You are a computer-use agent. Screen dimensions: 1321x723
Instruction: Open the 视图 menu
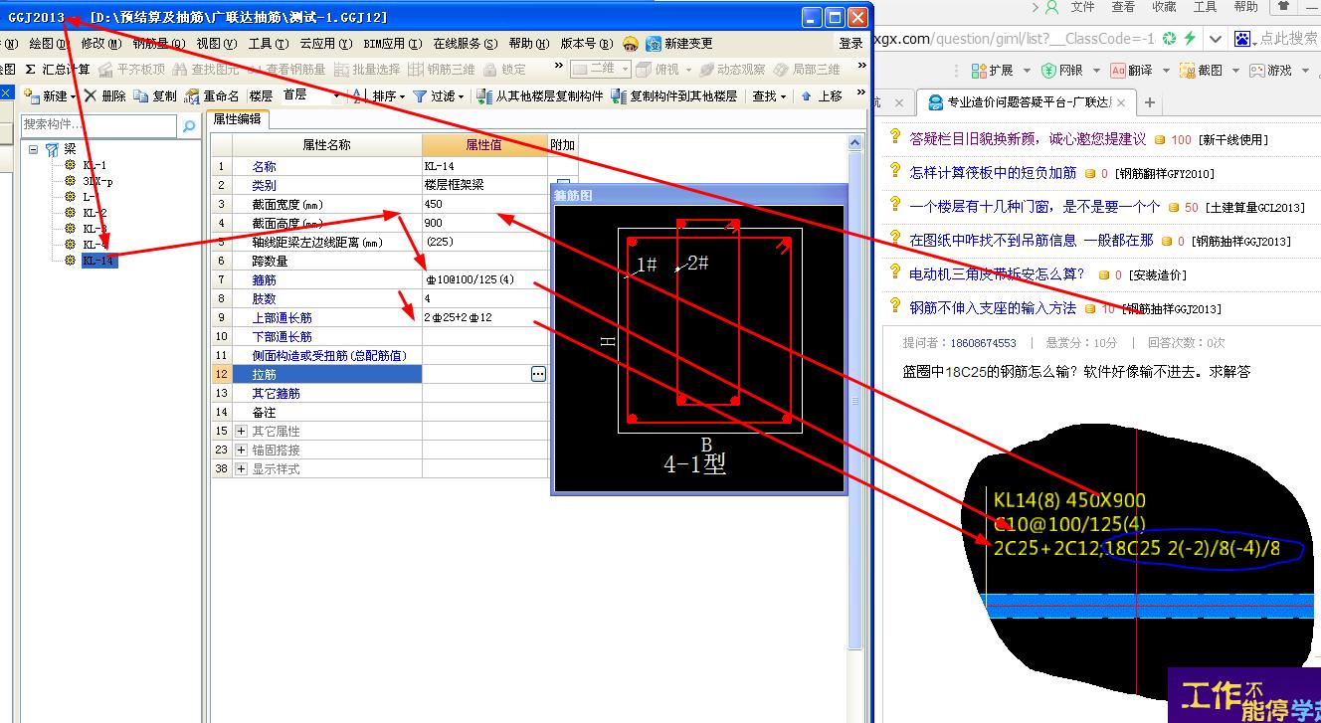coord(216,44)
